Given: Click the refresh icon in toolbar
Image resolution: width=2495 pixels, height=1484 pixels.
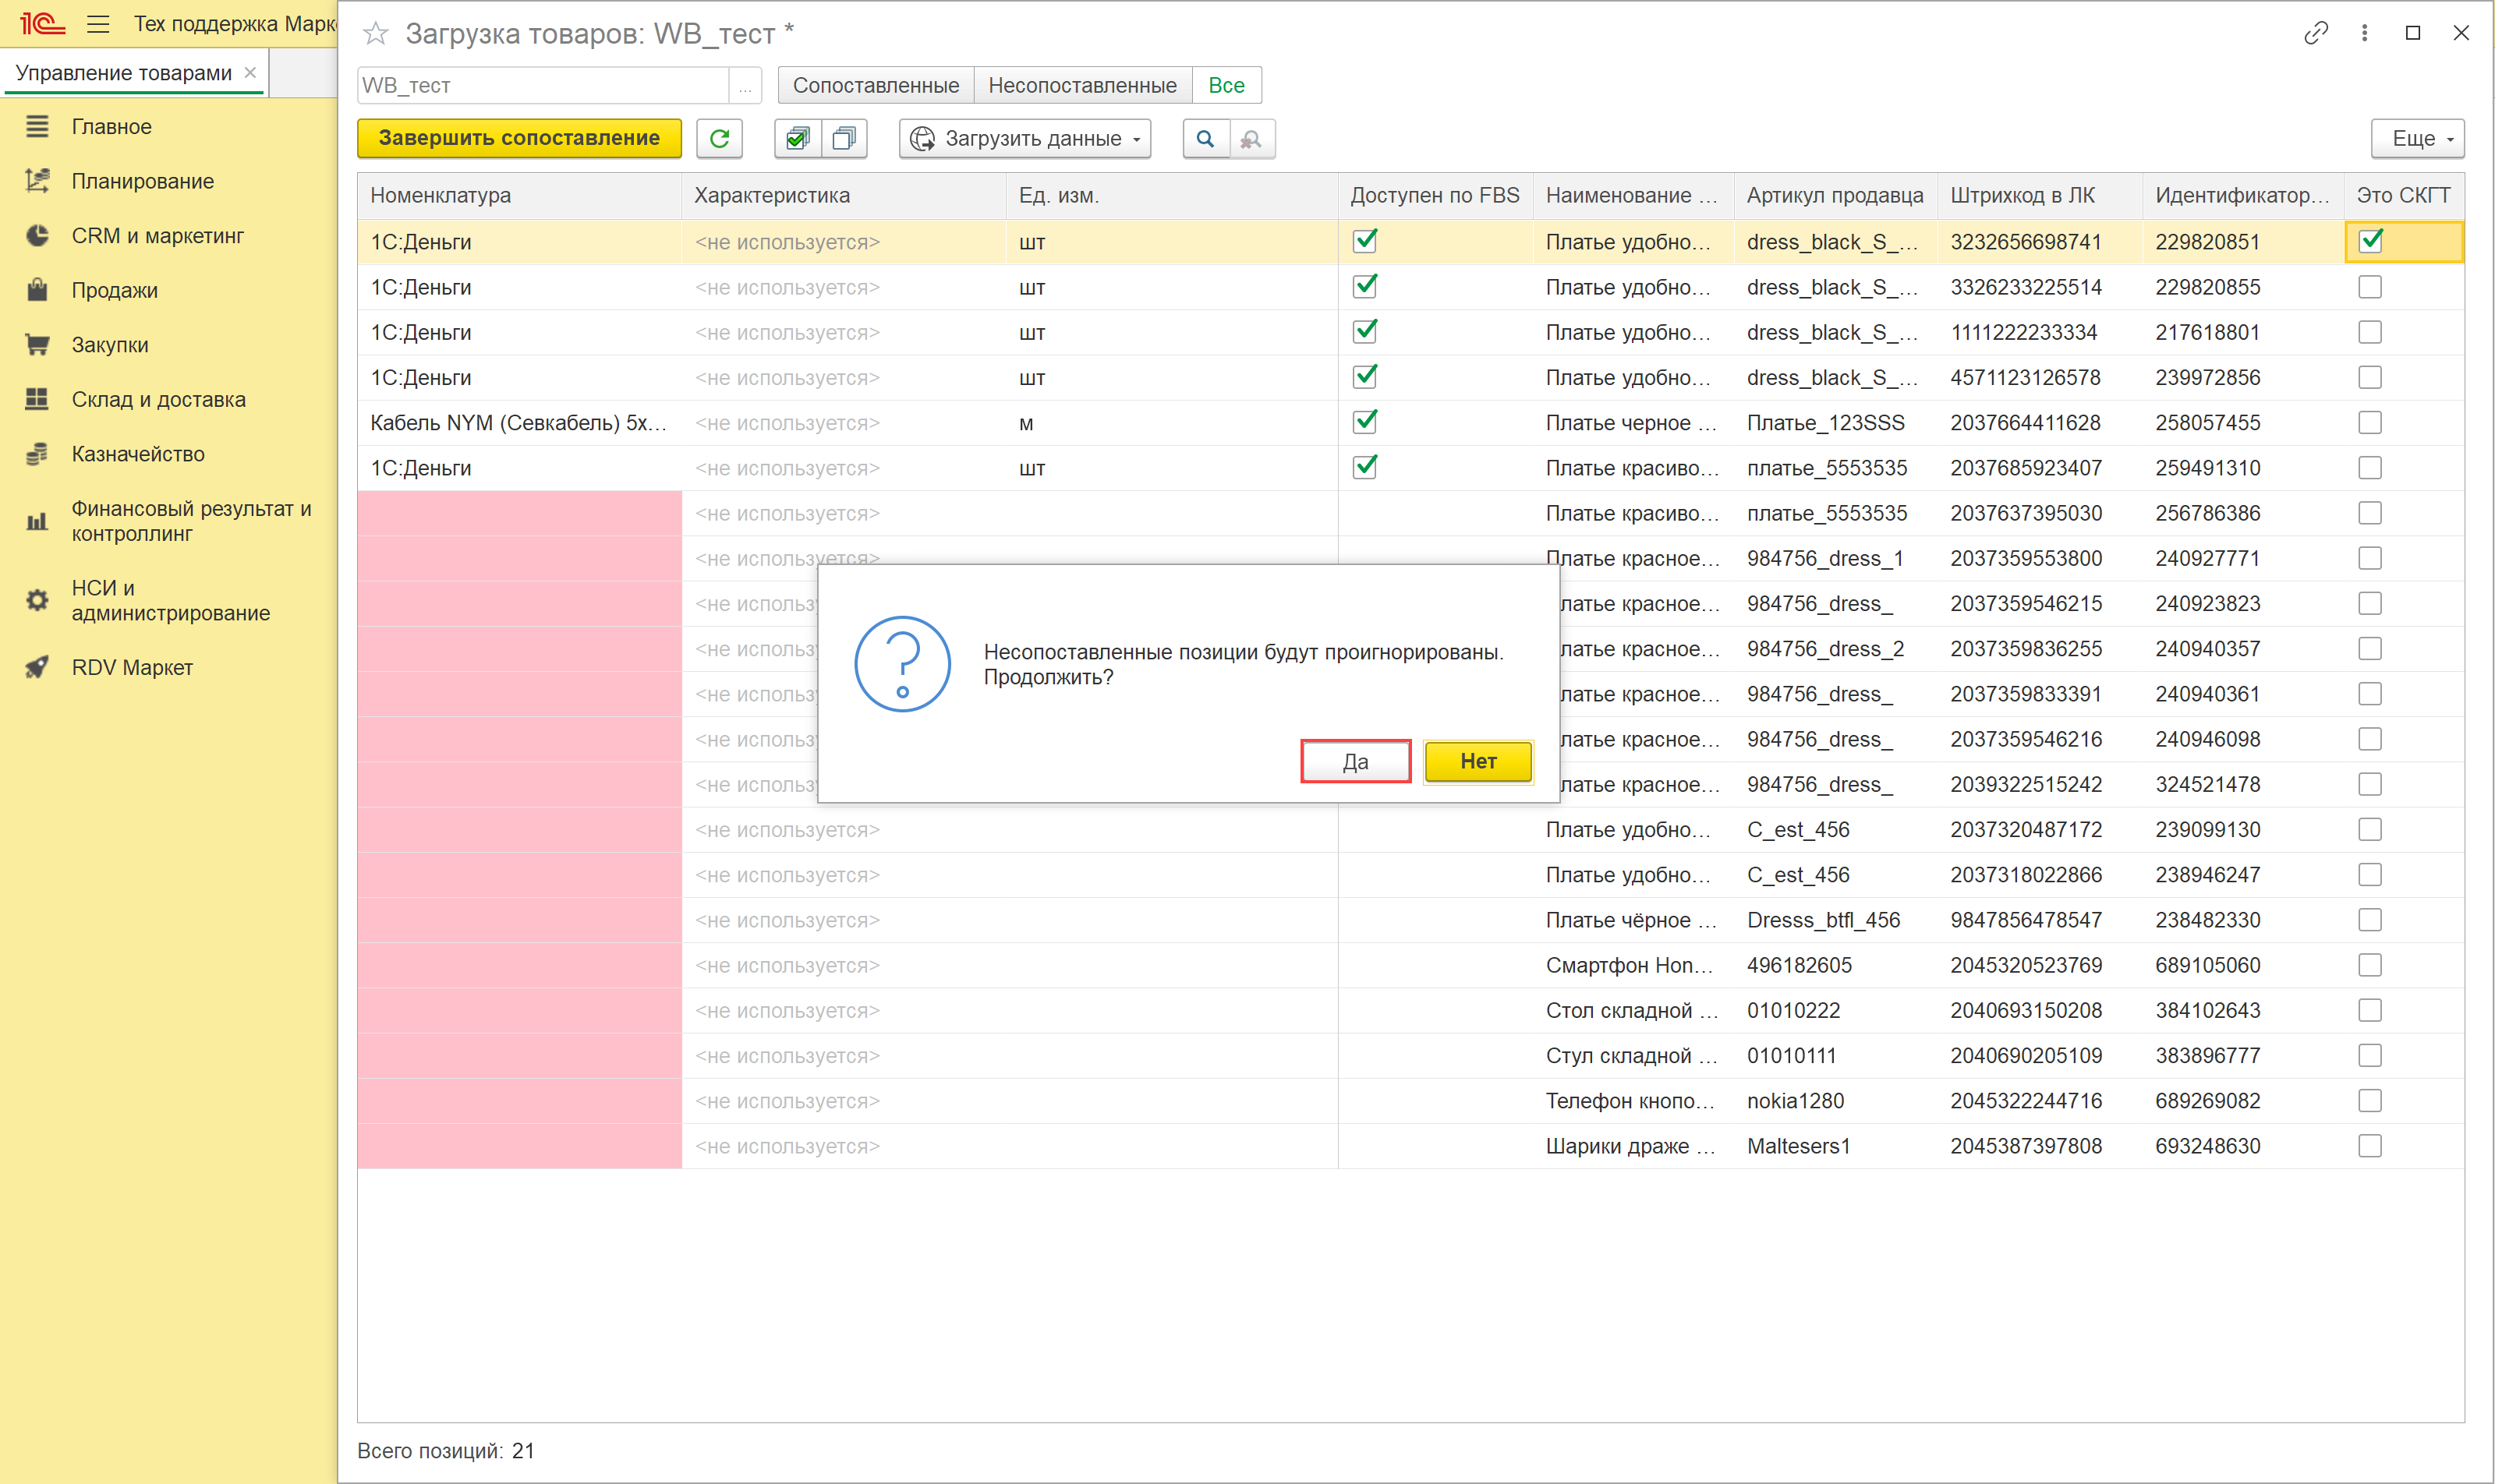Looking at the screenshot, I should 720,138.
